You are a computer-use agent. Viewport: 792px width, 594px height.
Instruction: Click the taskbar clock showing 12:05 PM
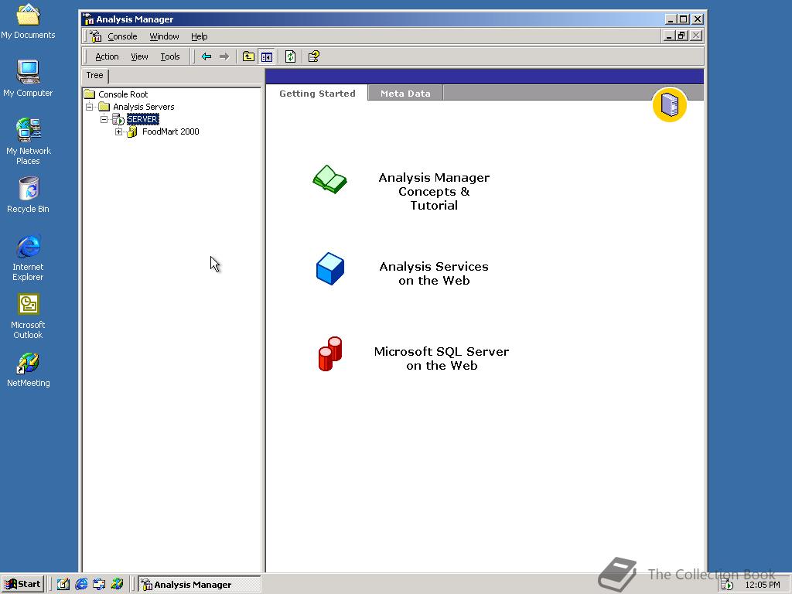(763, 585)
